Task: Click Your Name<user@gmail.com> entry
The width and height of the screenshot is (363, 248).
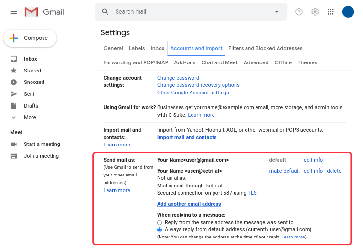Action: [193, 160]
